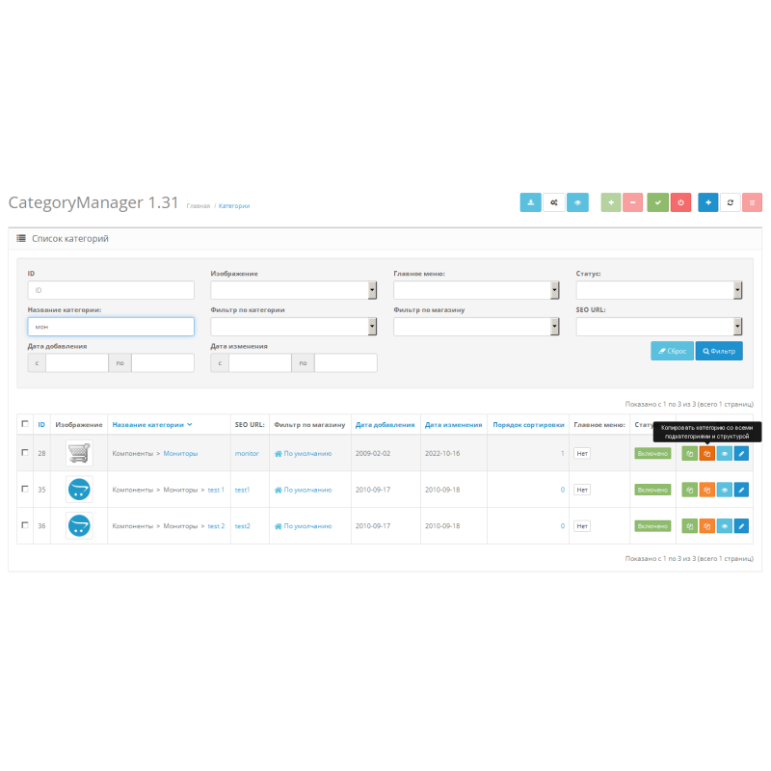The image size is (771, 771).
Task: Tick the checkbox for category ID 28
Action: click(25, 452)
